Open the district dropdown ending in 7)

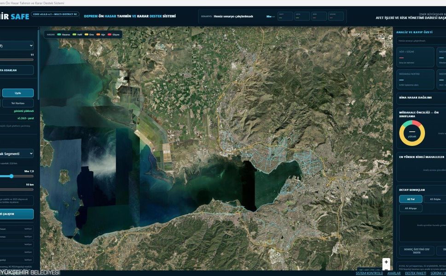pyautogui.click(x=17, y=46)
